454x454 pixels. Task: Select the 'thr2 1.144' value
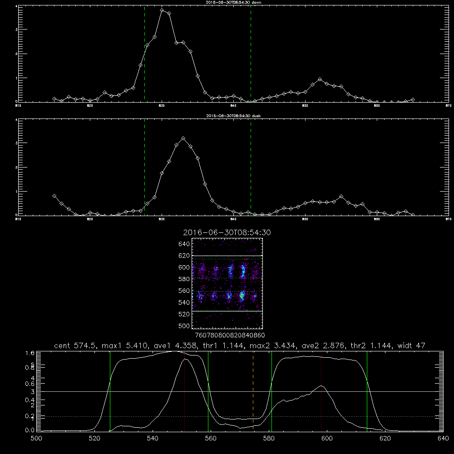[x=371, y=345]
